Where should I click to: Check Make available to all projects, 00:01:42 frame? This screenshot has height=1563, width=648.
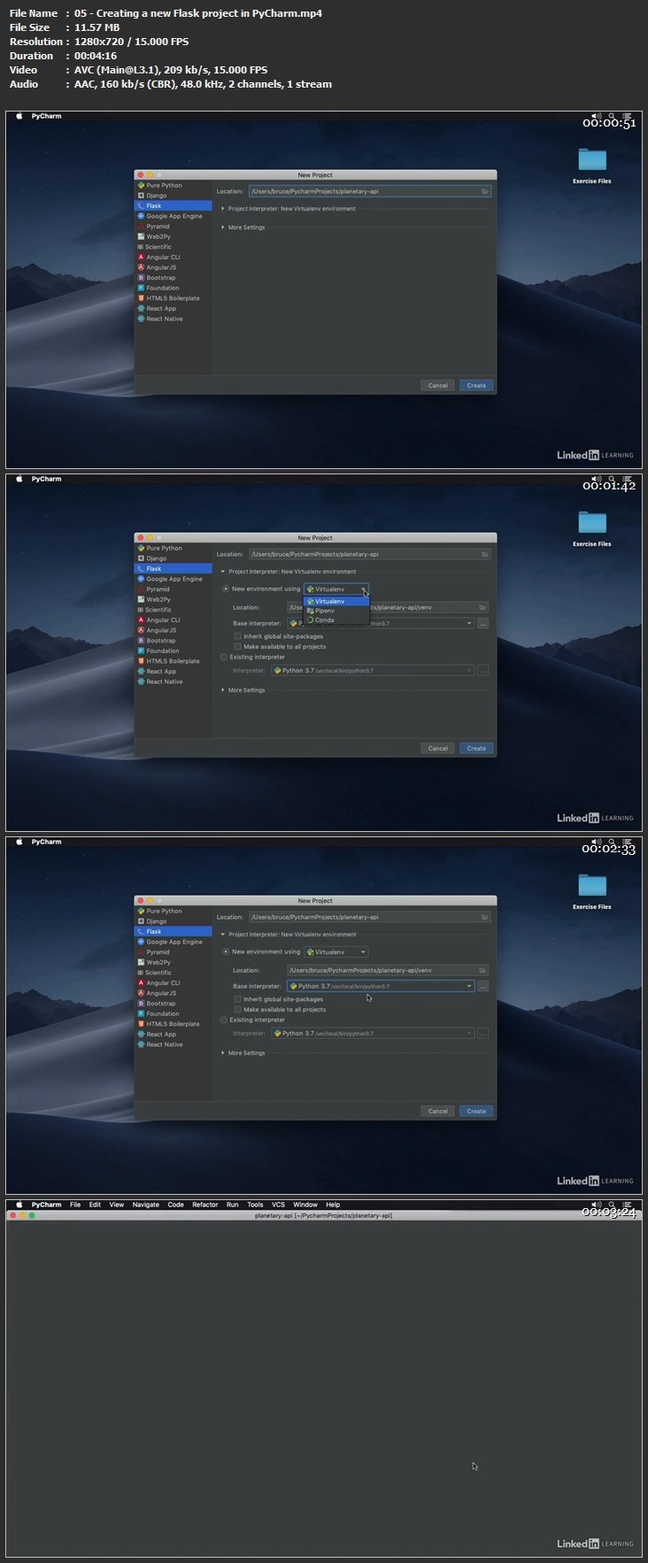click(x=237, y=647)
